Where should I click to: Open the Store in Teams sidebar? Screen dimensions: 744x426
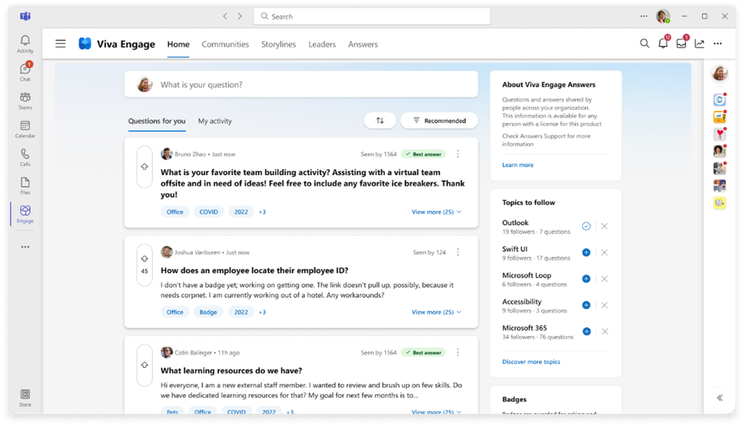click(25, 398)
